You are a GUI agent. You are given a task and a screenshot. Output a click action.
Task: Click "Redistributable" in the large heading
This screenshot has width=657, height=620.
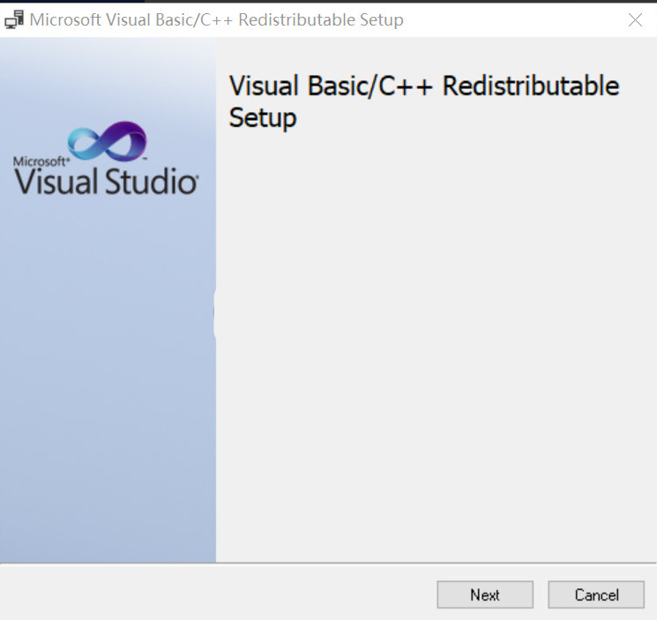(531, 86)
